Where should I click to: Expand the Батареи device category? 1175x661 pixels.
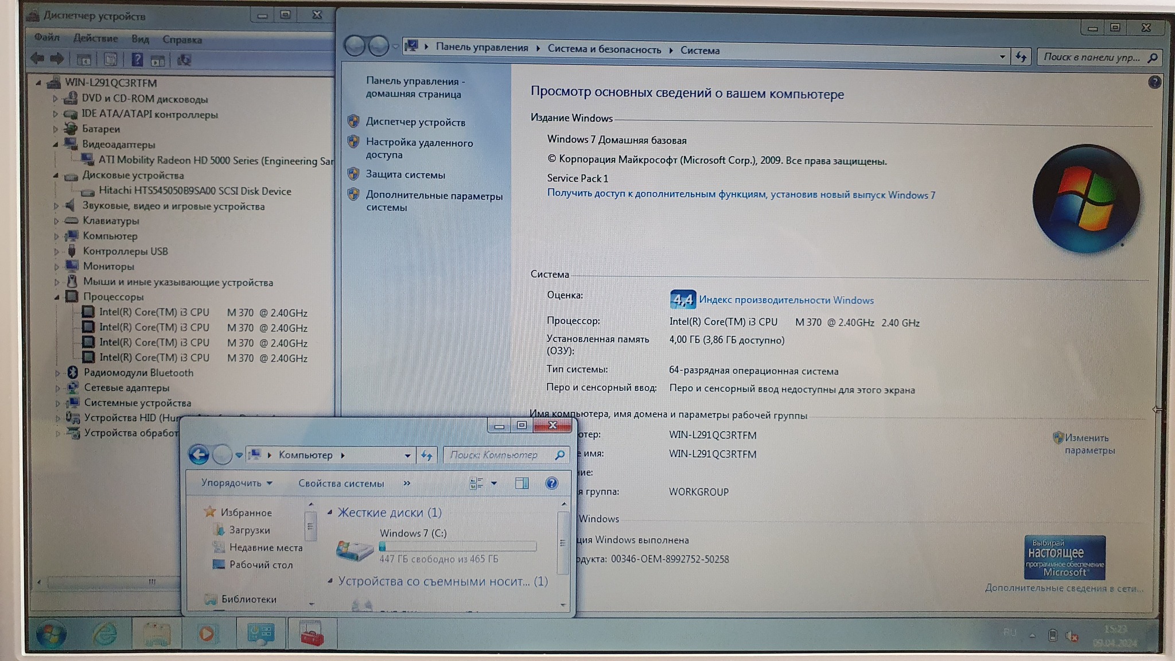[56, 129]
